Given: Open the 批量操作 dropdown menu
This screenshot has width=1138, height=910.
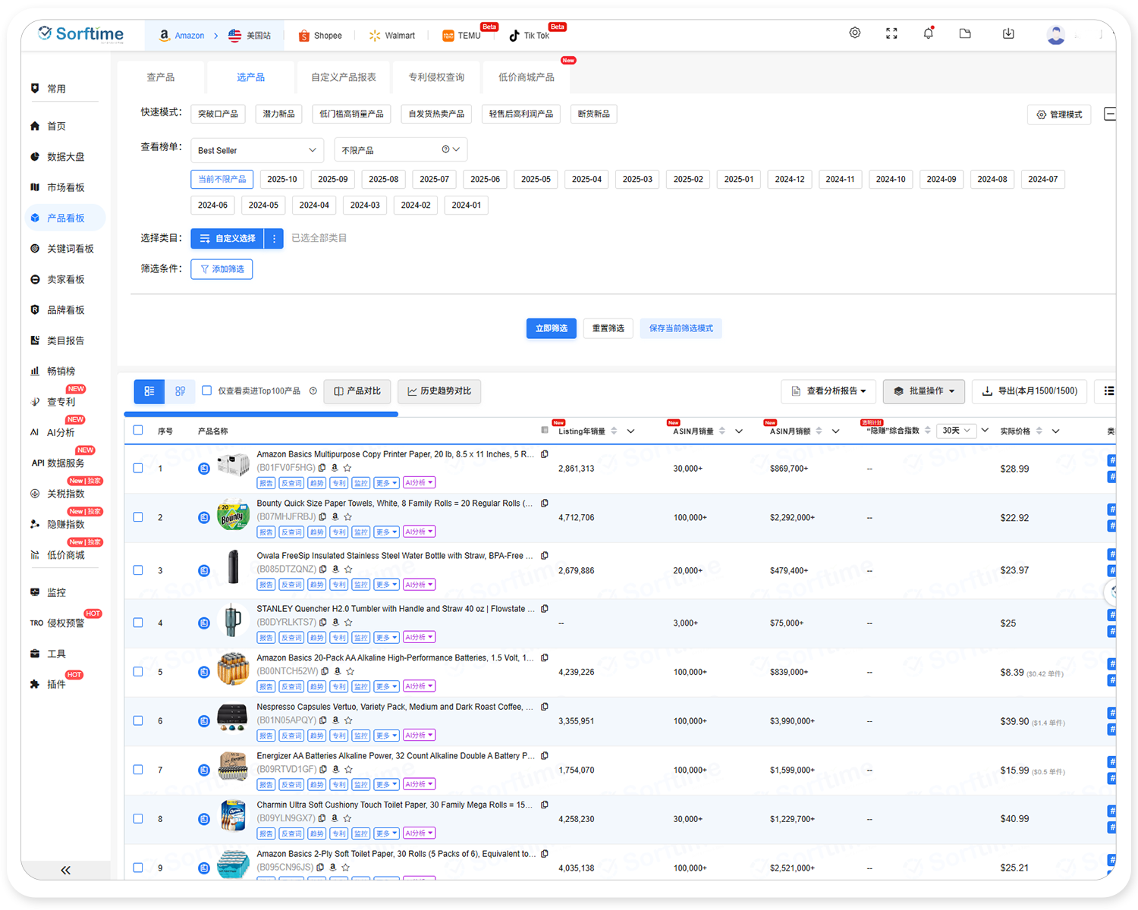Looking at the screenshot, I should pos(923,391).
